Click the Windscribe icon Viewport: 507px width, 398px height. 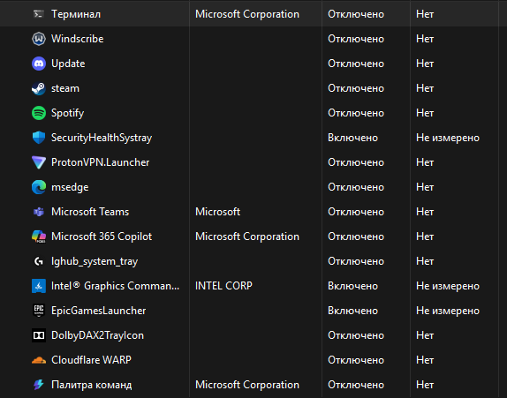pyautogui.click(x=39, y=39)
